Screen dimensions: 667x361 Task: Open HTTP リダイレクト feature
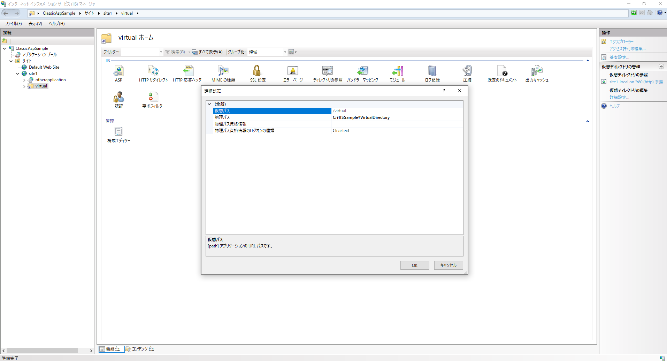[x=153, y=74]
